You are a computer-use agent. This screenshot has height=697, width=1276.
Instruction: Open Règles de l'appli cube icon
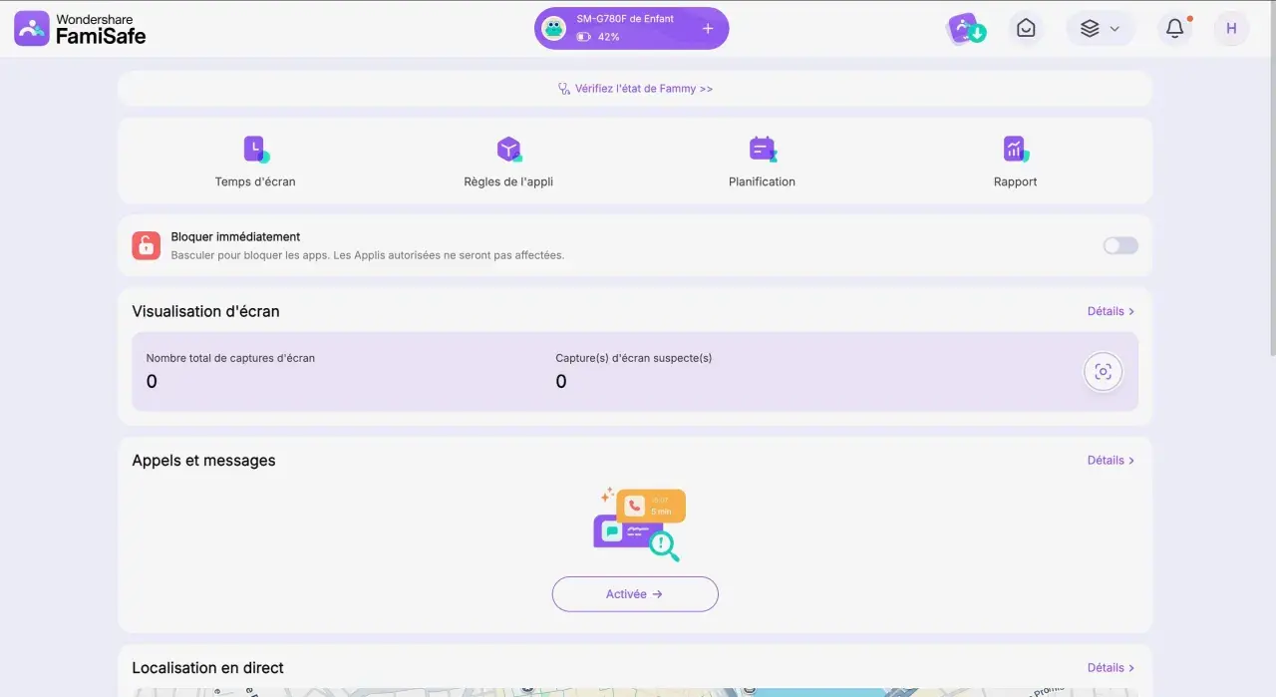tap(509, 150)
